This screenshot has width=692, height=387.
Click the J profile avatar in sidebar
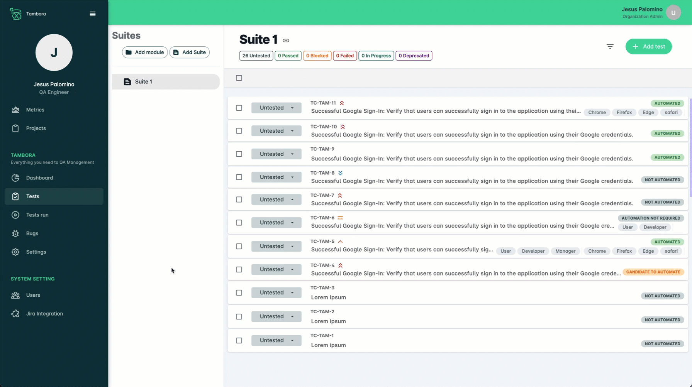click(54, 52)
